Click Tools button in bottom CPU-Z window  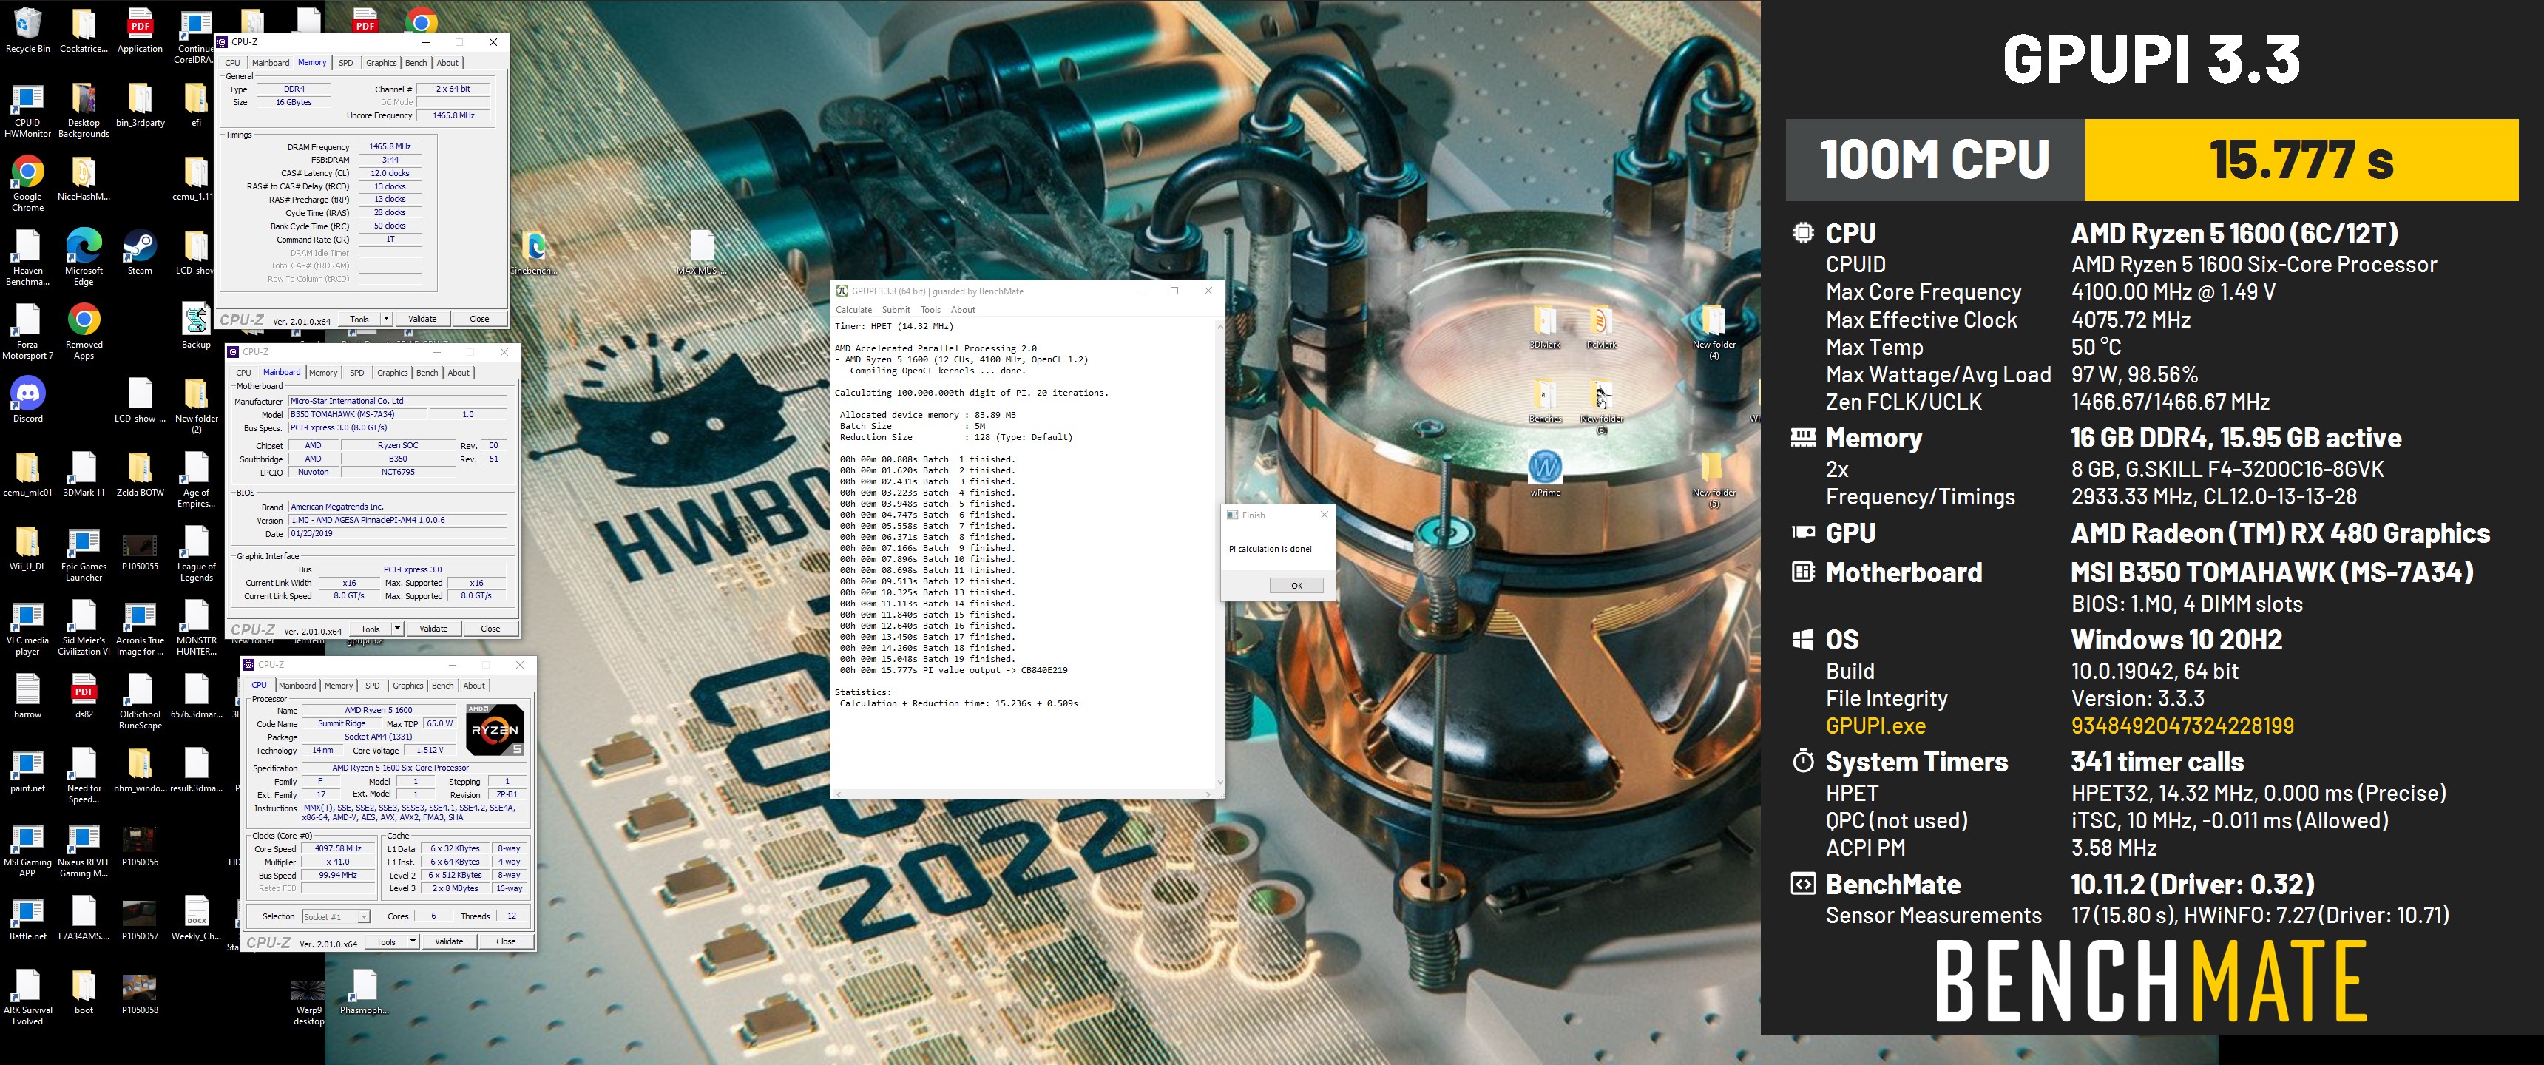click(386, 941)
